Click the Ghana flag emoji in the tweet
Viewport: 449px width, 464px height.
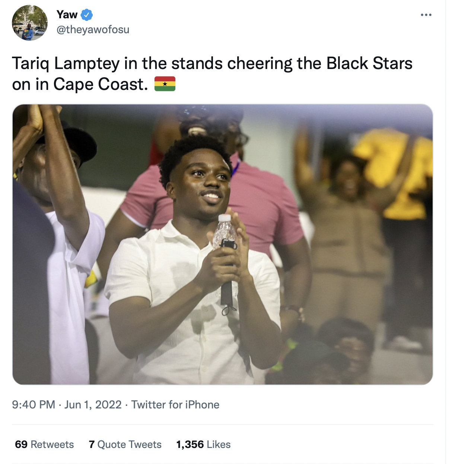(x=165, y=84)
